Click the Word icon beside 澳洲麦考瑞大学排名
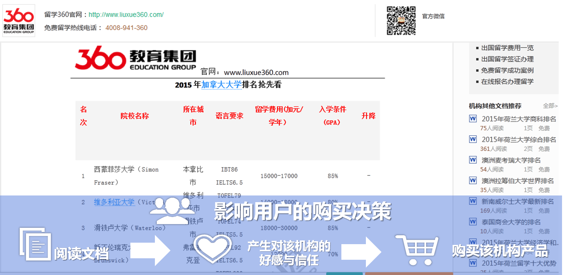 click(x=473, y=160)
